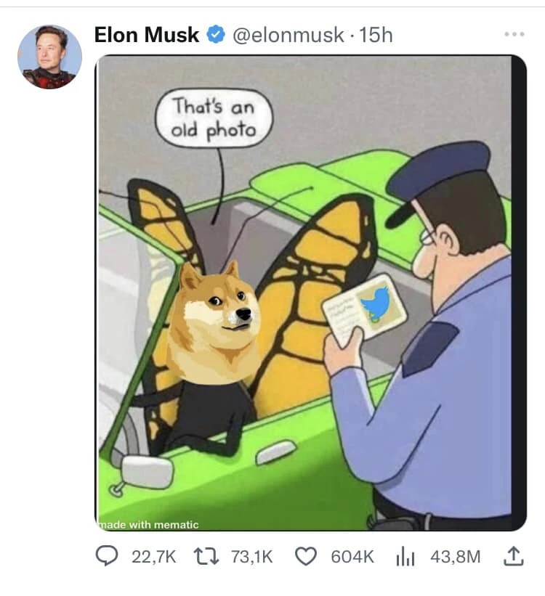Click the 43,8M views count
545x596 pixels.
[x=455, y=557]
